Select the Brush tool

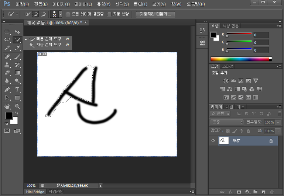[17, 57]
